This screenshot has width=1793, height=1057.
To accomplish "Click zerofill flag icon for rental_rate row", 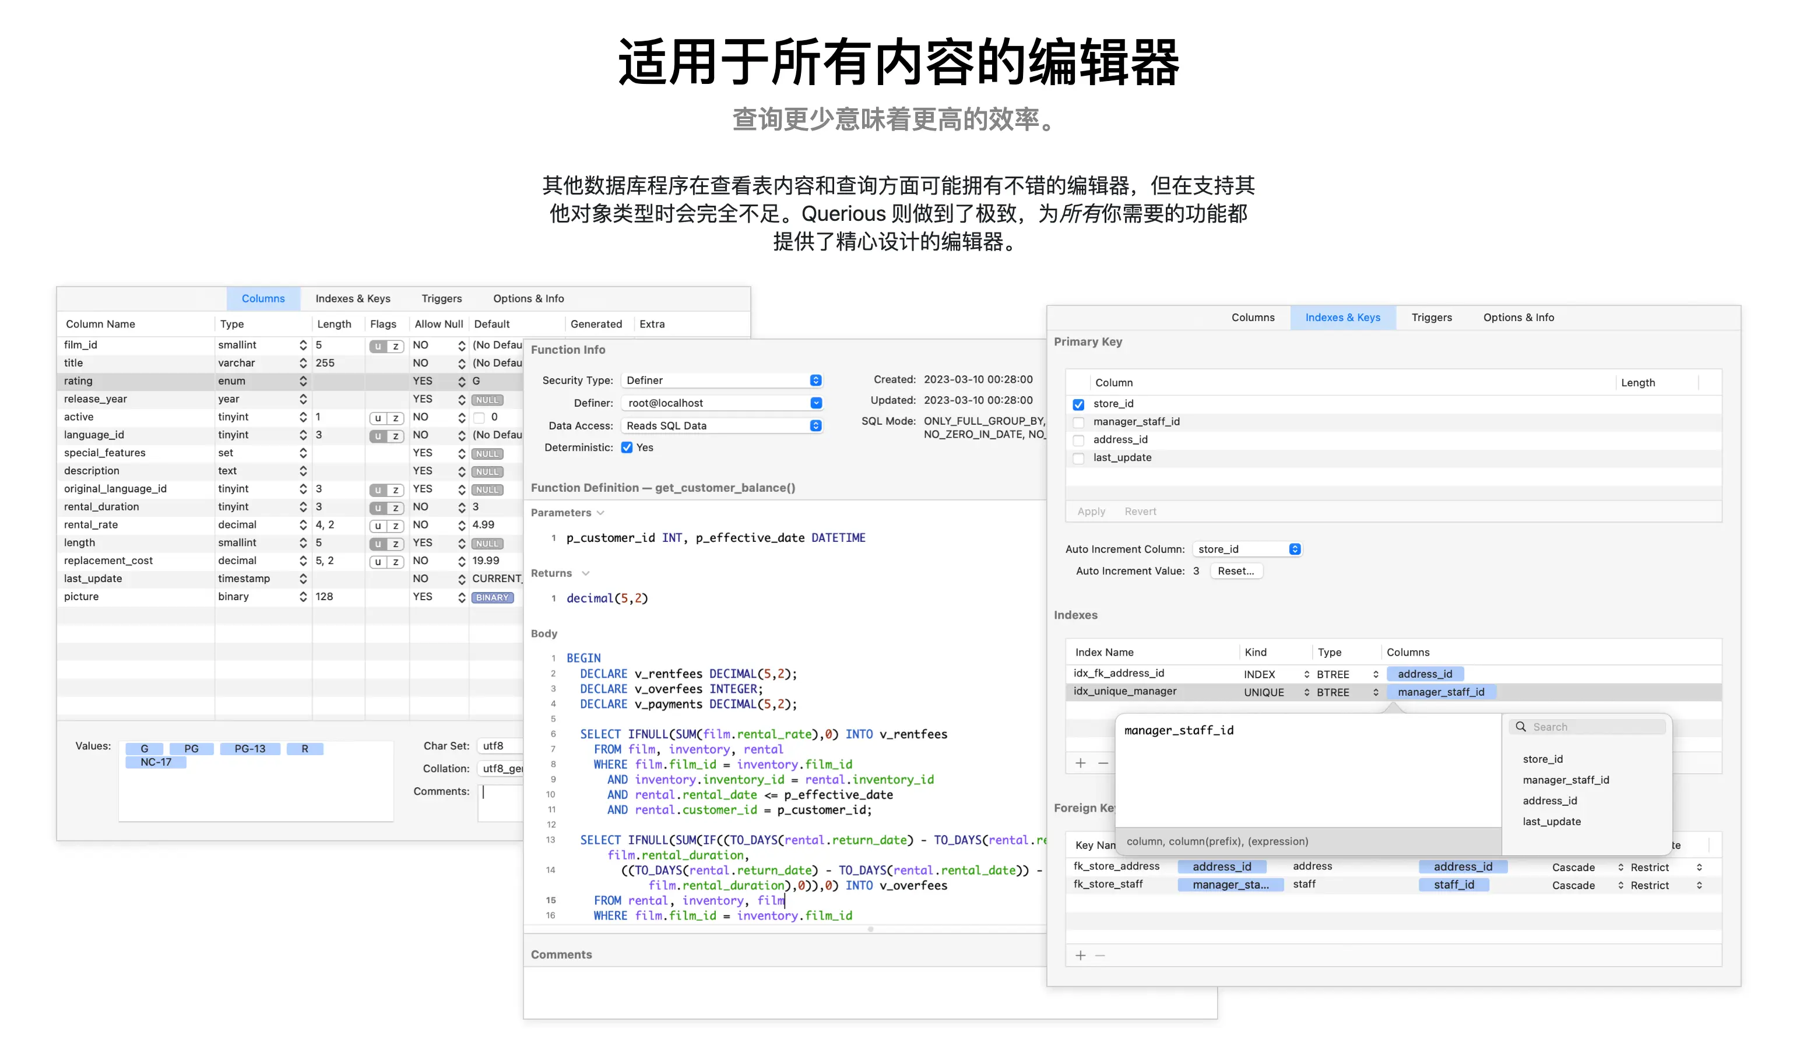I will coord(395,526).
